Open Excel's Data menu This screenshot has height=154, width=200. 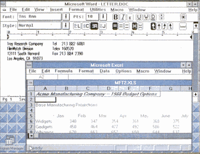click(x=104, y=71)
